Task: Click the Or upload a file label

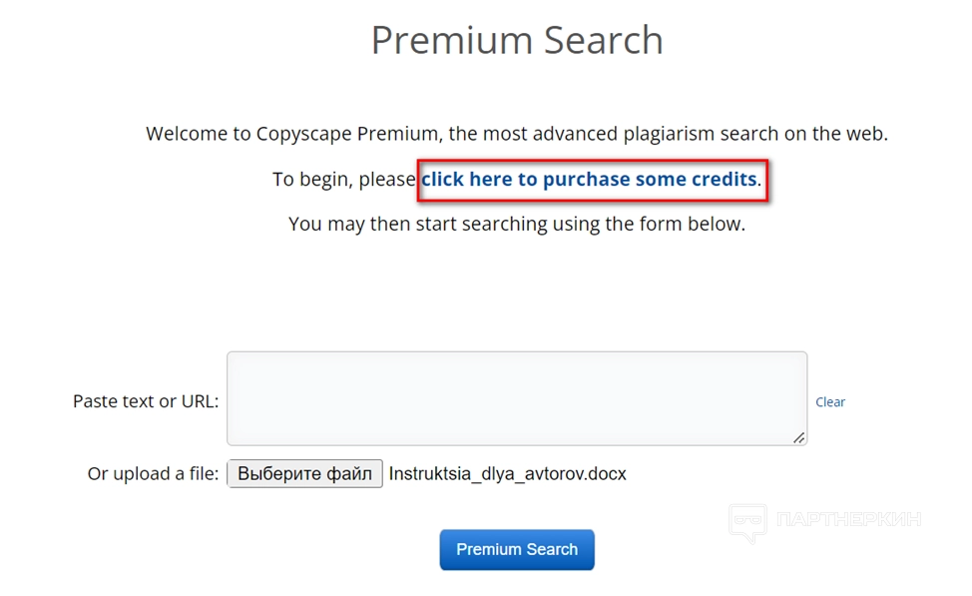Action: coord(153,473)
